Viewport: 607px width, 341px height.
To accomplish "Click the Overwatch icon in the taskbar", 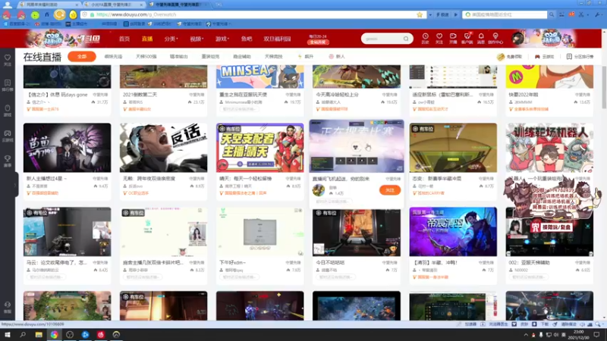I will [116, 334].
